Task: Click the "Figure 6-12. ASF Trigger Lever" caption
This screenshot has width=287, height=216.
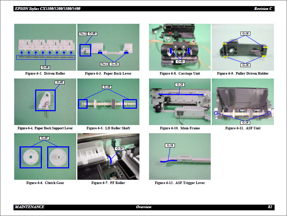Action: 180,183
